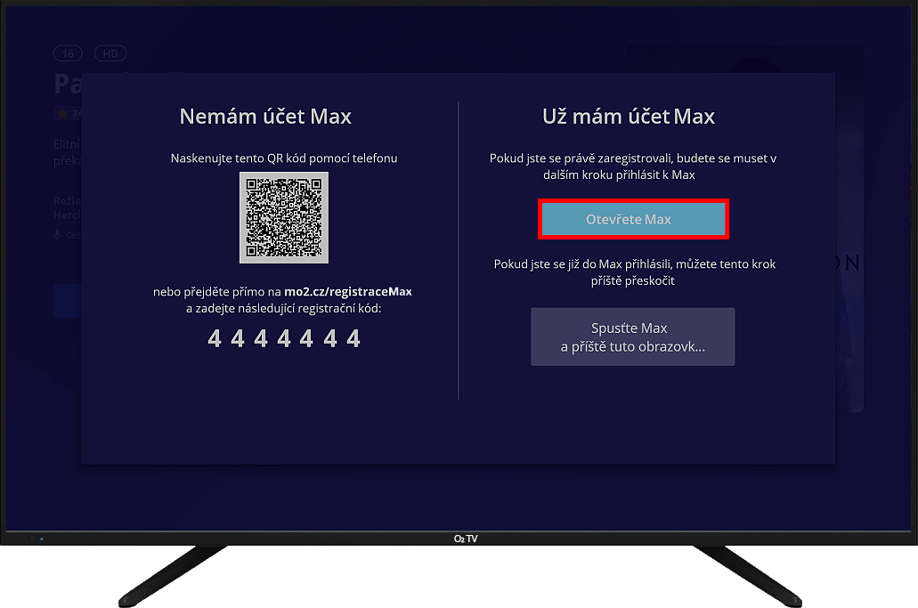Click the microphone audio language icon

pyautogui.click(x=59, y=234)
